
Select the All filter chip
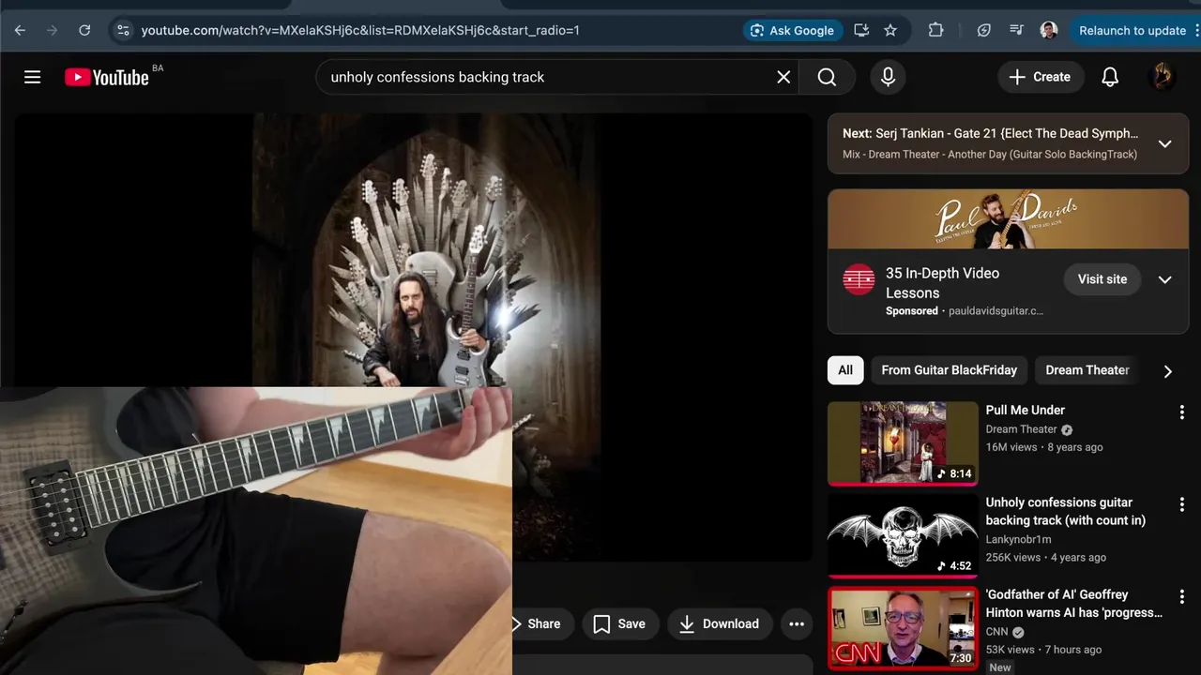(845, 369)
